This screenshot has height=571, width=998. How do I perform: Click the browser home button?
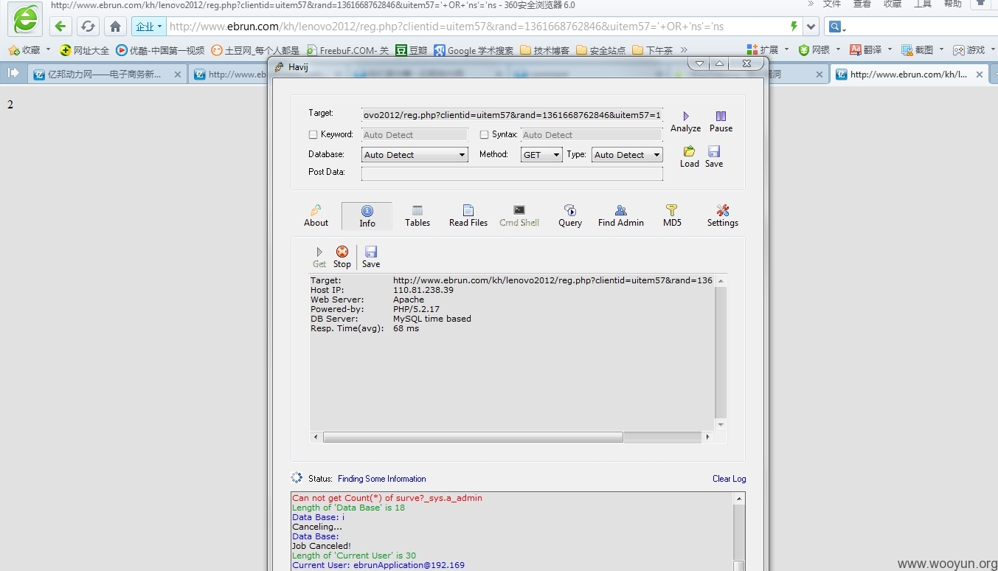tap(115, 27)
